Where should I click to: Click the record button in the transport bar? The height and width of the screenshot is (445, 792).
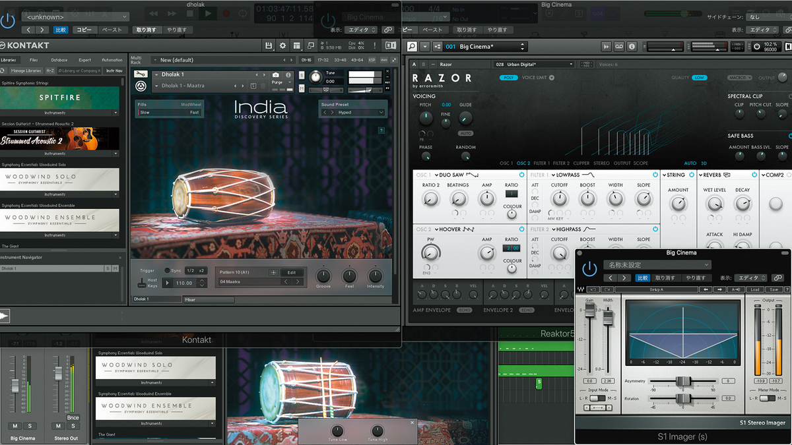tap(226, 13)
